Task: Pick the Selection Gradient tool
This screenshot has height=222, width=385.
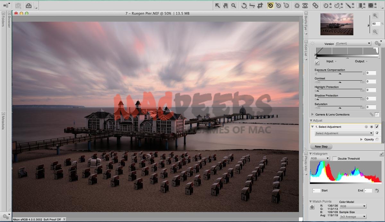Action: (x=362, y=5)
